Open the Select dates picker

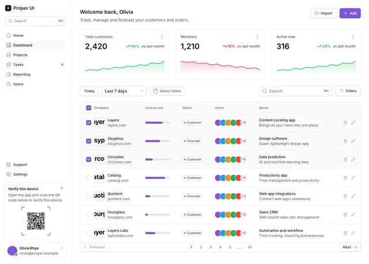pyautogui.click(x=167, y=91)
